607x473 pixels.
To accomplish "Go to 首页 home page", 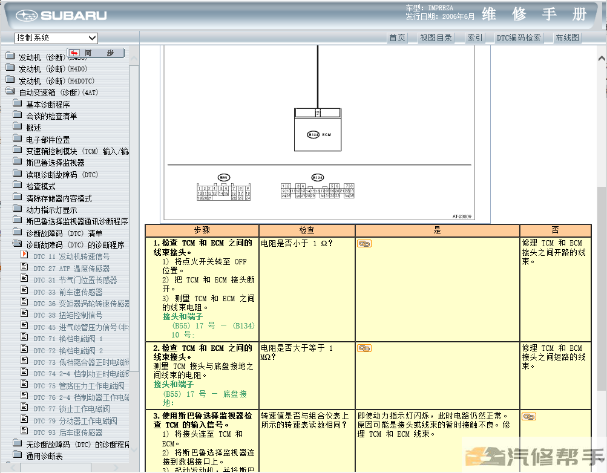I will tap(397, 38).
